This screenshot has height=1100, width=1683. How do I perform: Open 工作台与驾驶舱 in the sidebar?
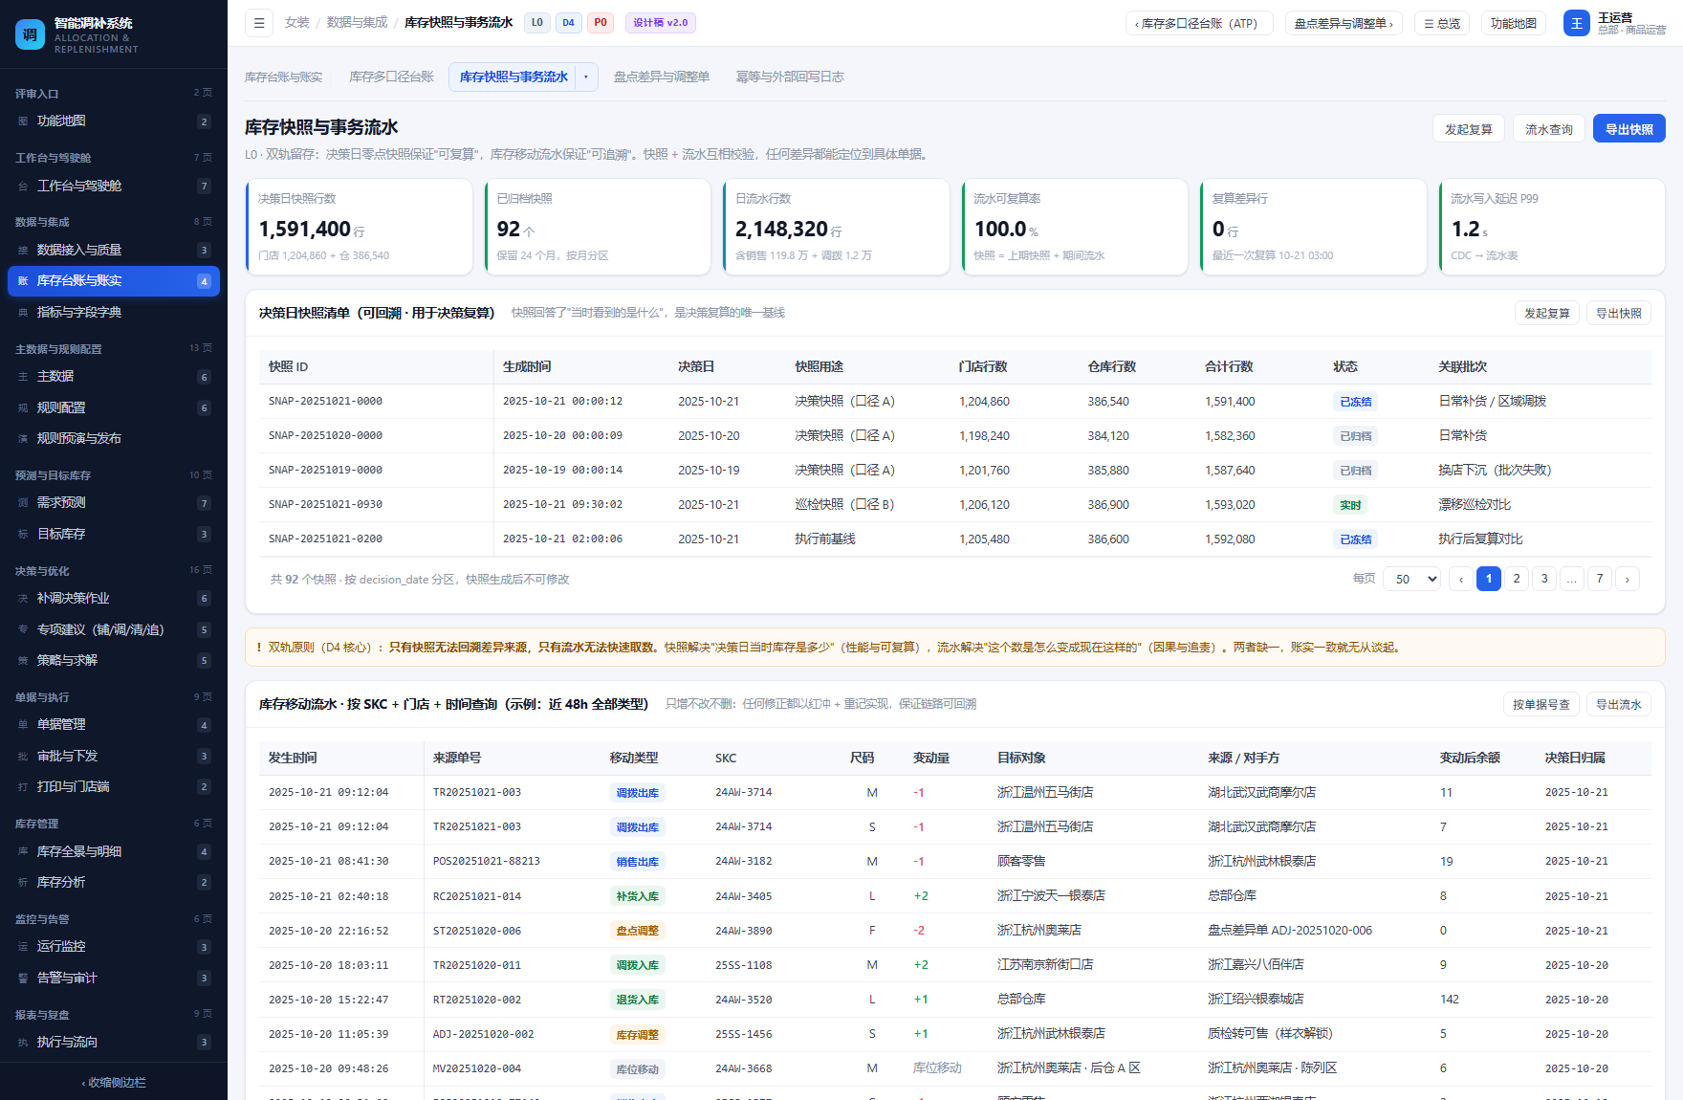click(x=114, y=187)
